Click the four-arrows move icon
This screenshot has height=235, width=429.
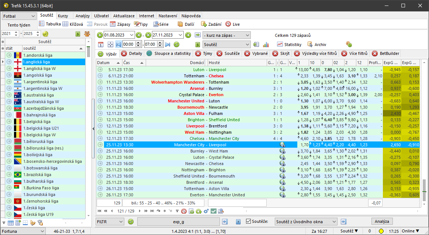point(110,45)
